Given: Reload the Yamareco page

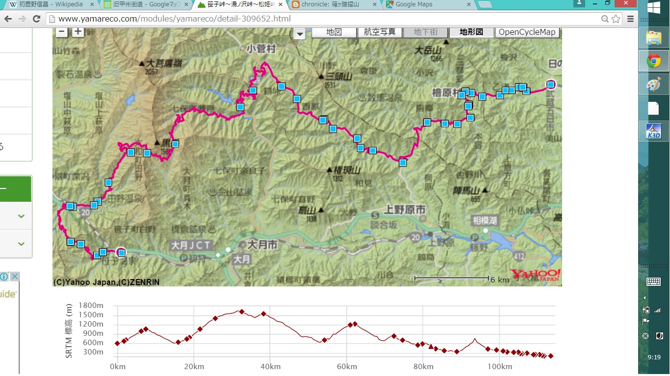Looking at the screenshot, I should click(x=37, y=19).
